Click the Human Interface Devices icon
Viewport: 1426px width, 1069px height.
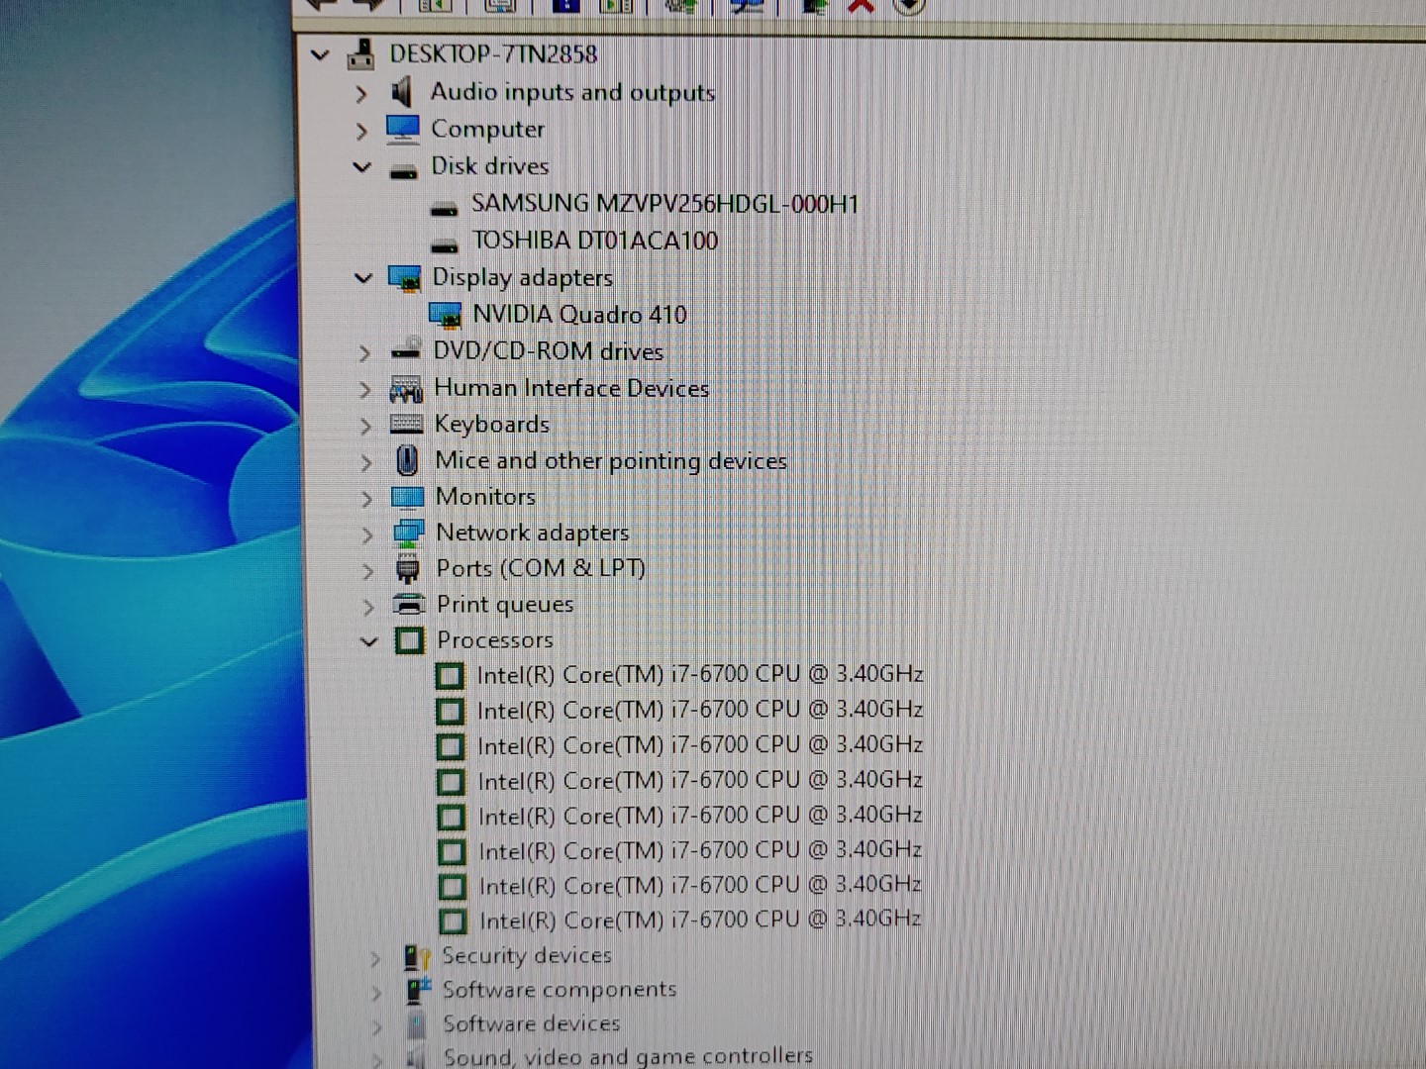[406, 389]
